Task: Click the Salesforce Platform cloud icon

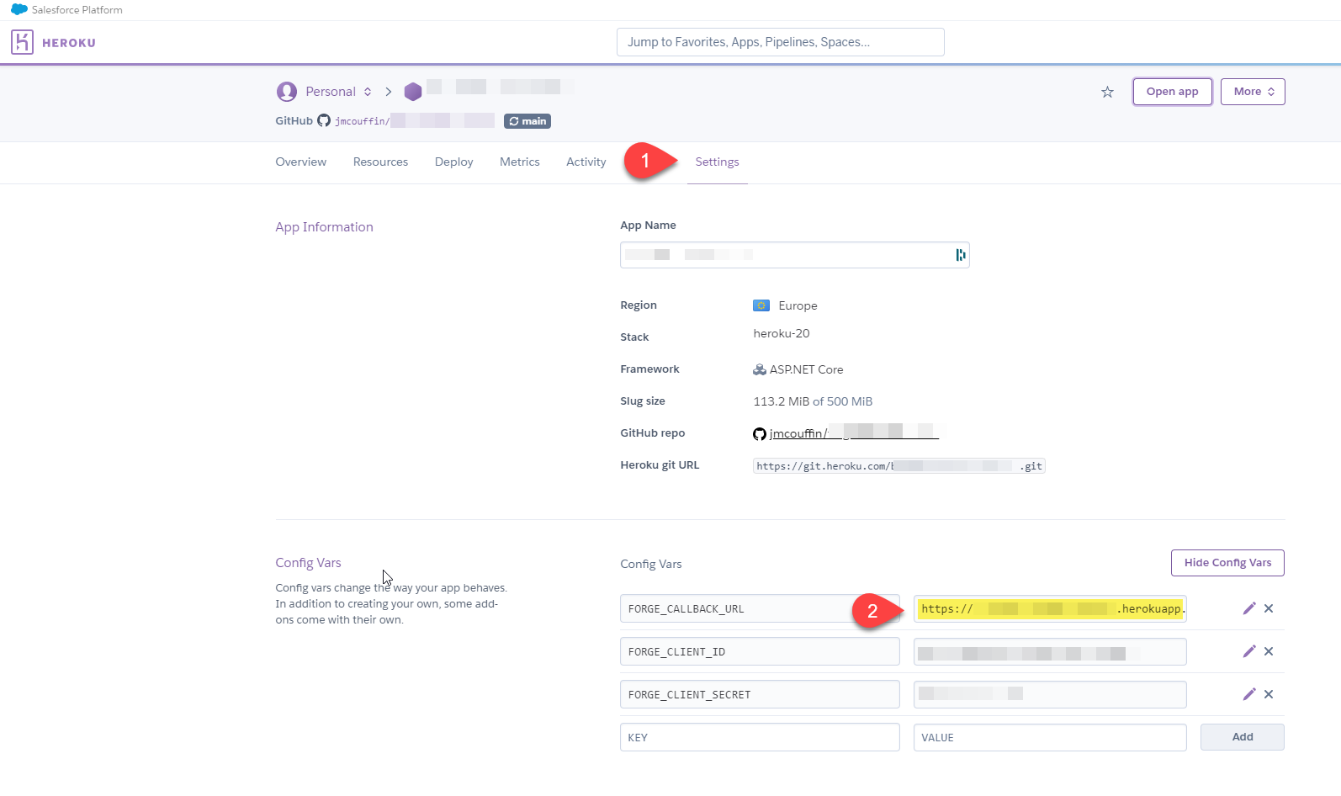Action: pos(19,9)
